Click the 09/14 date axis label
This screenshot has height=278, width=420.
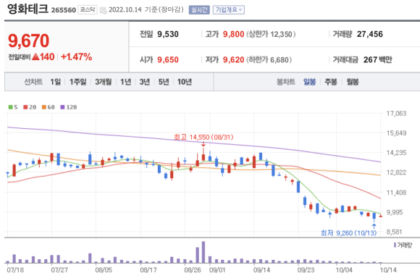pos(261,270)
